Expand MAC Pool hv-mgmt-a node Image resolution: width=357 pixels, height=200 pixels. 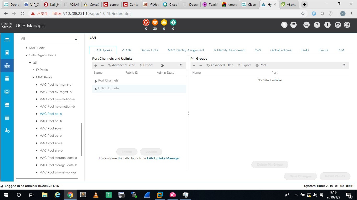point(37,85)
